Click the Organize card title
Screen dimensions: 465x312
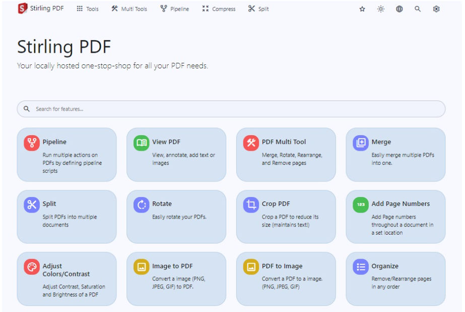tap(385, 266)
